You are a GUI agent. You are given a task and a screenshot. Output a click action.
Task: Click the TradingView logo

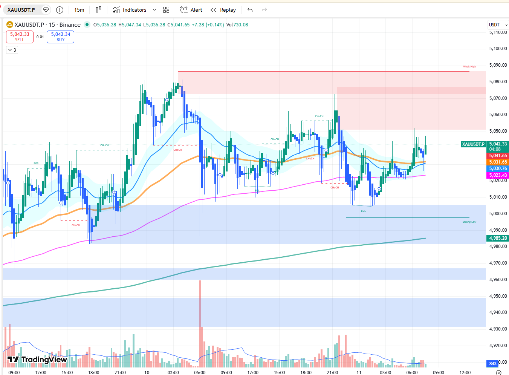[37, 360]
